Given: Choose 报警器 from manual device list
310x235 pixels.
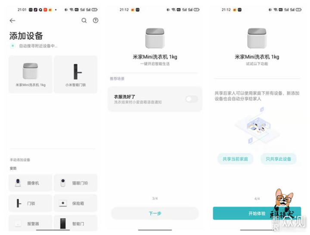Looking at the screenshot, I should [31, 223].
